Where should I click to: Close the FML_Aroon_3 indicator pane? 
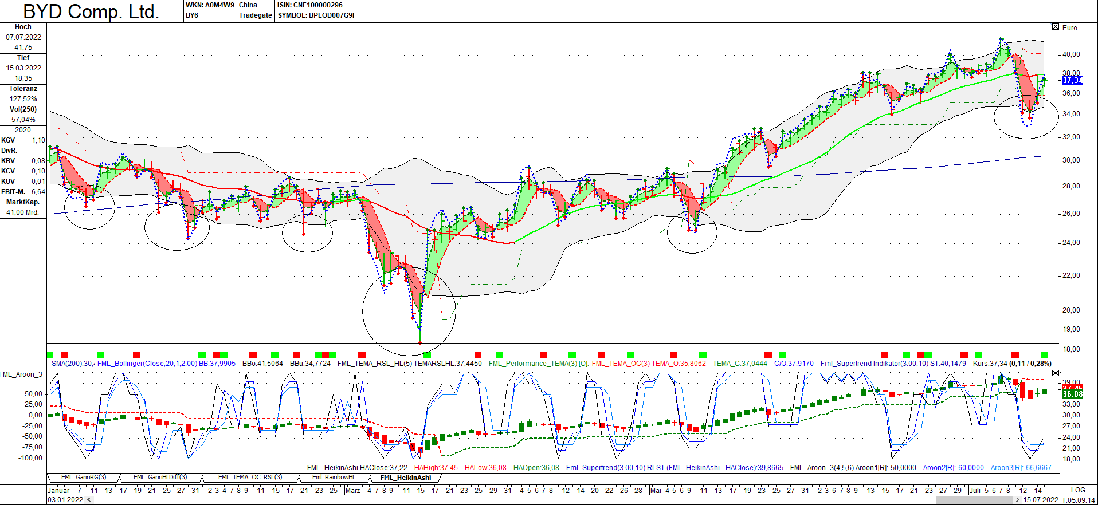pyautogui.click(x=1056, y=373)
